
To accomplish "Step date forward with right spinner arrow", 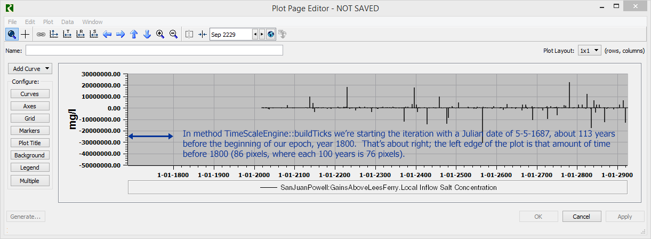I will point(262,34).
